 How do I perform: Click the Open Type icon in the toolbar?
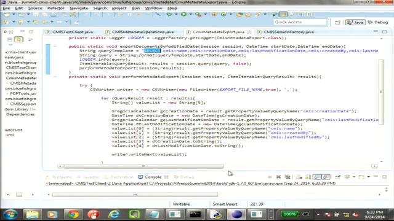(x=239, y=15)
